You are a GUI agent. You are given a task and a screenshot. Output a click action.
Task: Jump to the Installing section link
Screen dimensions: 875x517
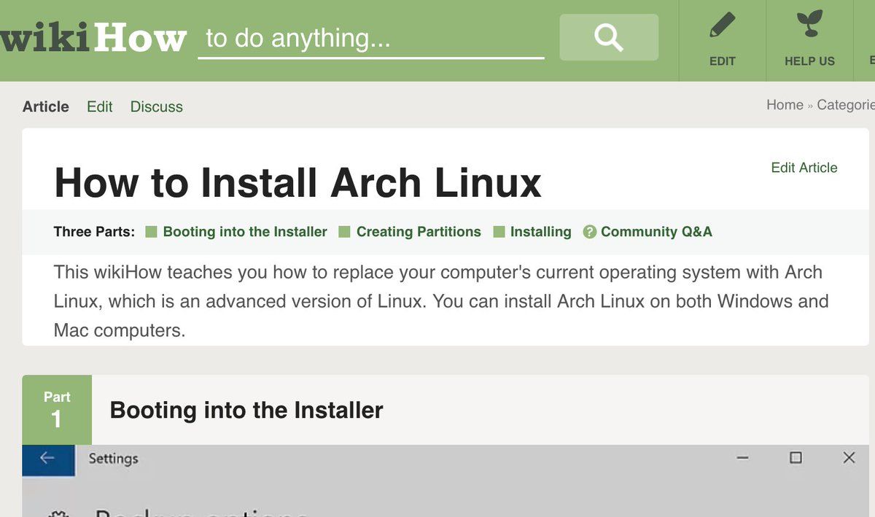pos(540,232)
